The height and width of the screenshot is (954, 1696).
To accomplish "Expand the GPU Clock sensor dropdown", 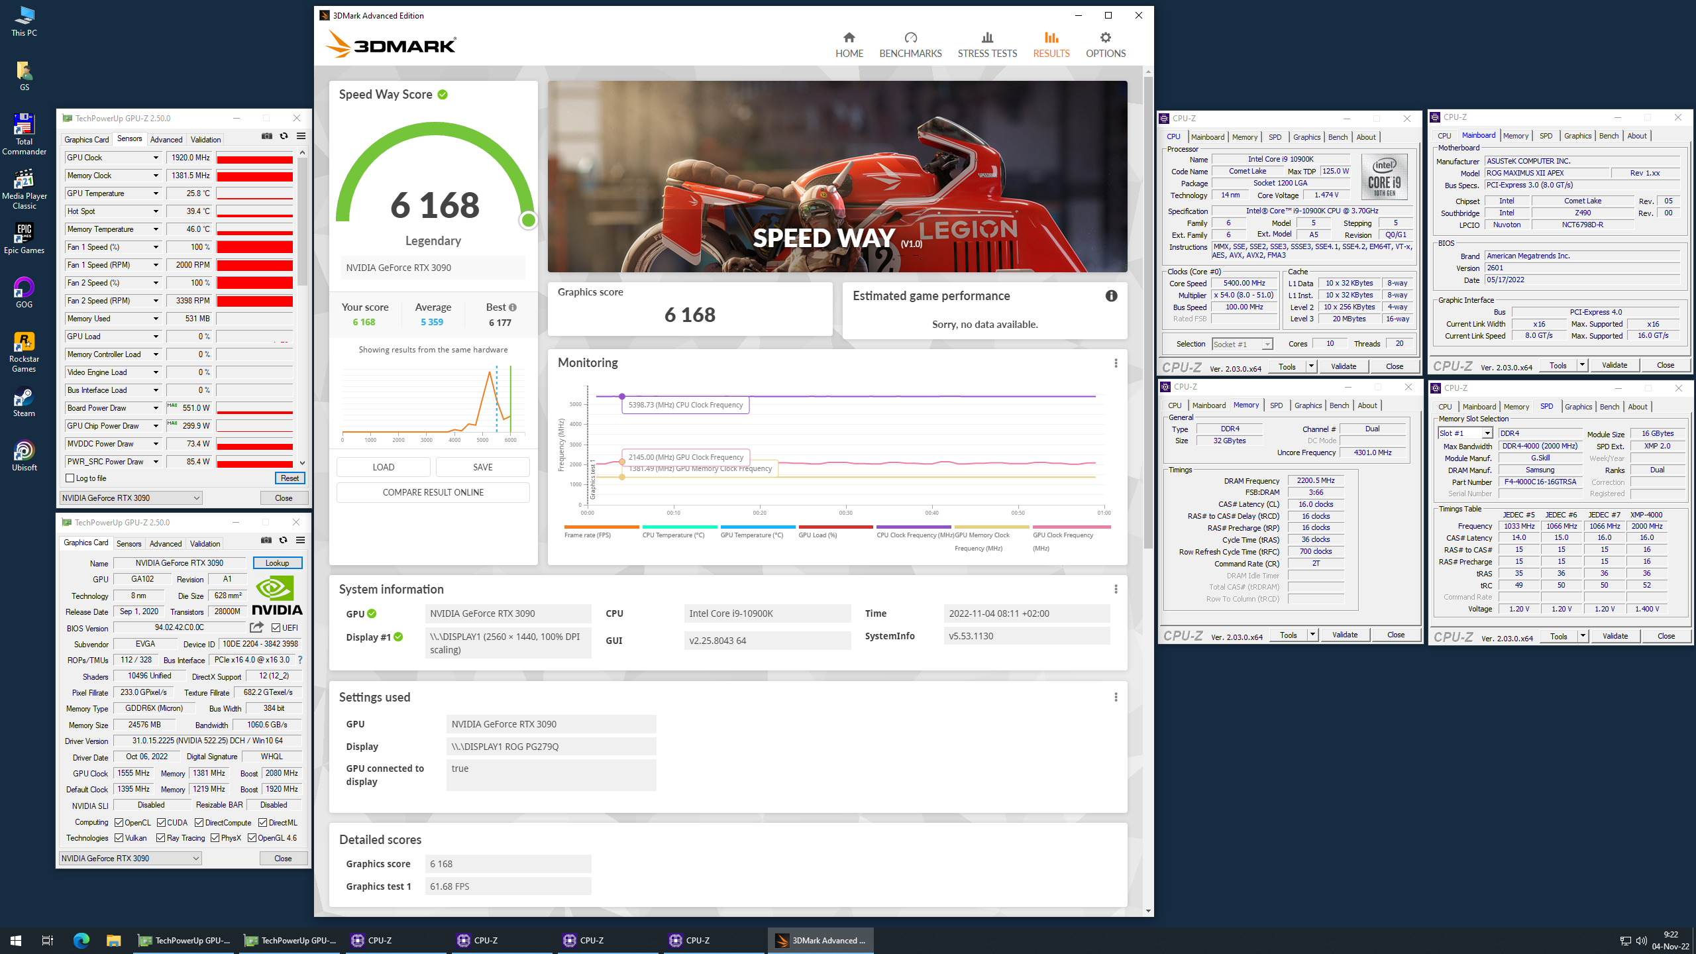I will click(156, 158).
